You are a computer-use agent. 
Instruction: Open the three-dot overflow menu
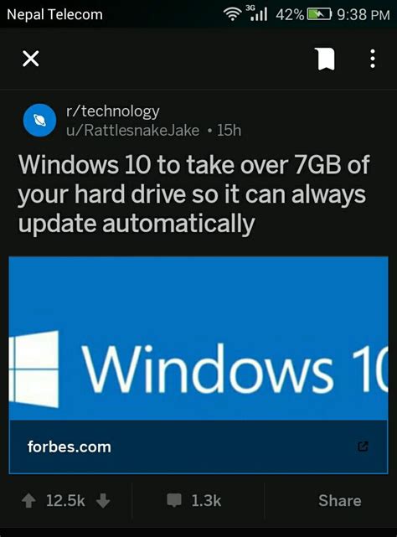tap(373, 59)
